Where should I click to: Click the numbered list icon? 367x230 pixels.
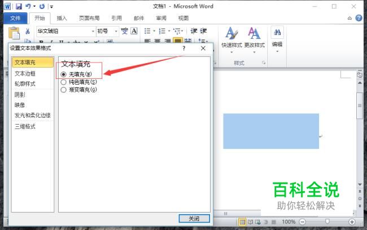click(162, 31)
